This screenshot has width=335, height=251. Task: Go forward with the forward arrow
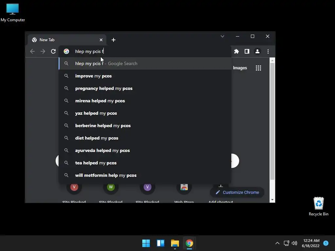(43, 51)
